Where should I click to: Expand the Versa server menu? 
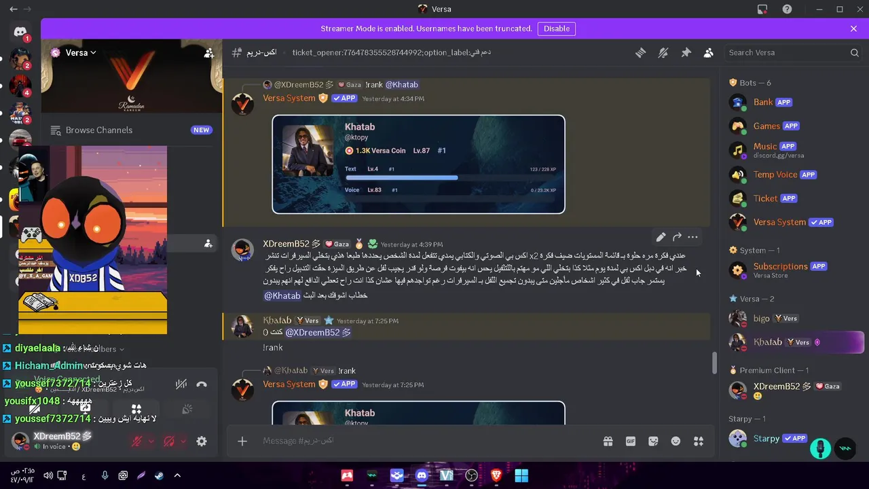tap(81, 52)
